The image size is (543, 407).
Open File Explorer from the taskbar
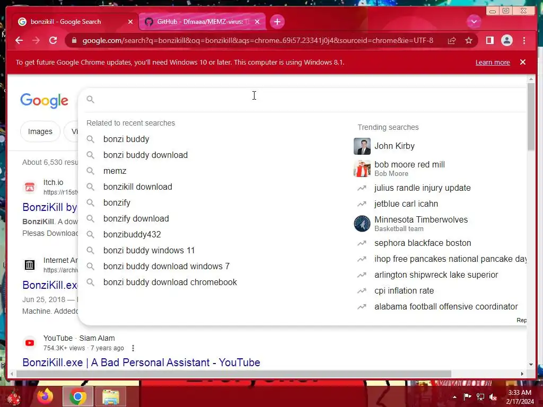pos(110,396)
